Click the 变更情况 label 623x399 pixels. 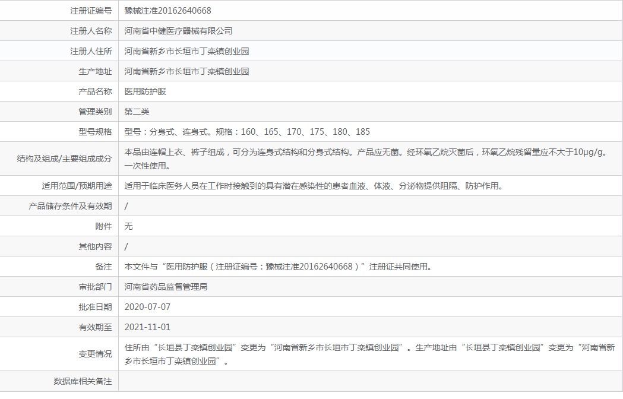coord(96,354)
